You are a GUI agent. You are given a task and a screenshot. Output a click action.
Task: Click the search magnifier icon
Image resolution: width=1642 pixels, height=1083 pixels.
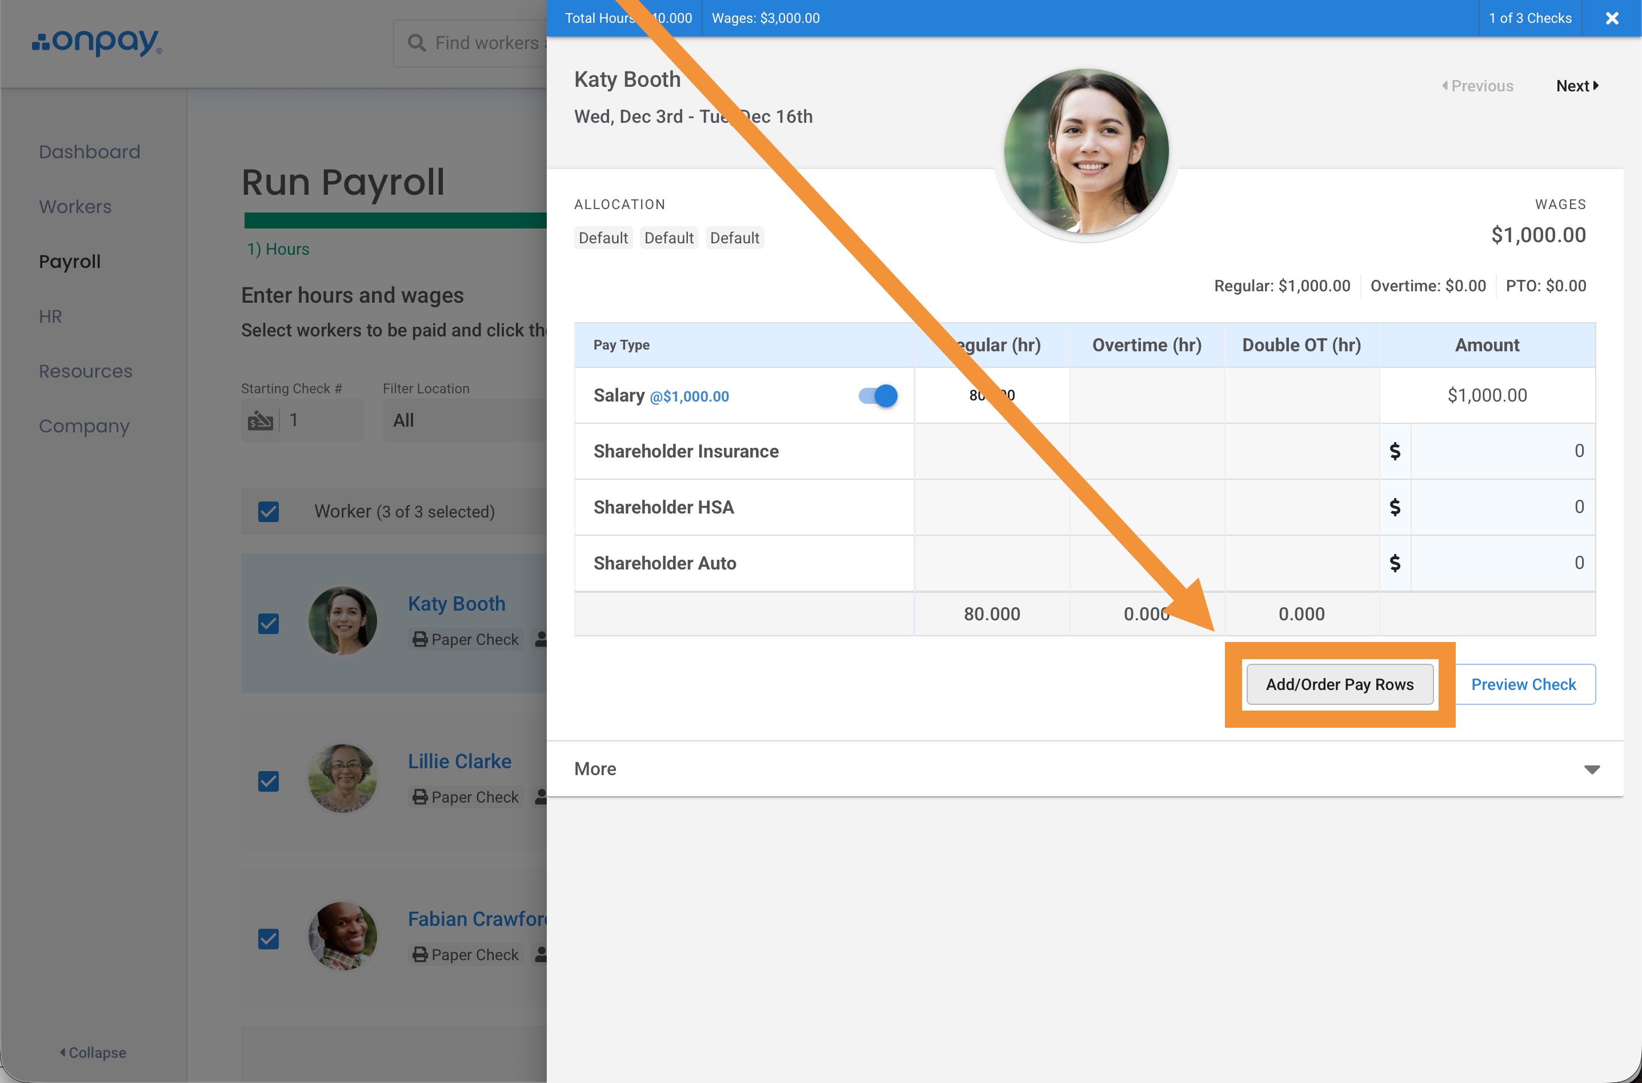(416, 43)
